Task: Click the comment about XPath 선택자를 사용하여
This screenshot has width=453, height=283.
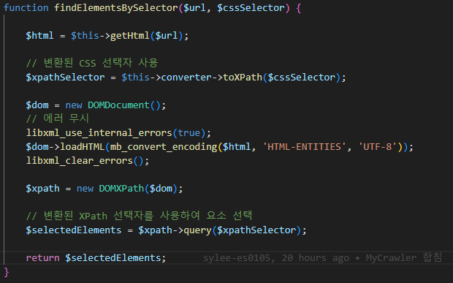Action: point(139,216)
